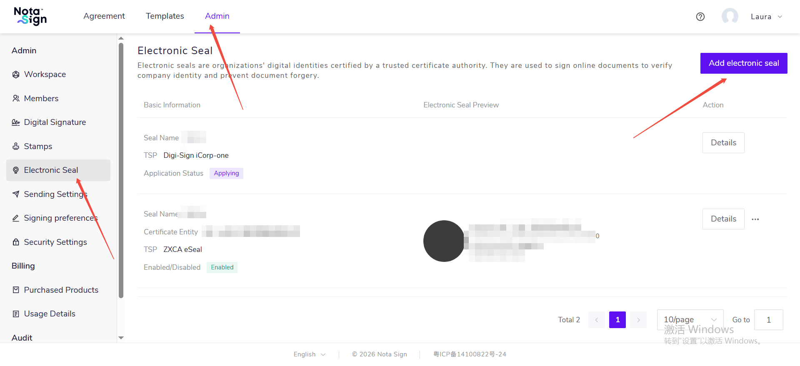Viewport: 800px width, 366px height.
Task: Open the Agreement tab
Action: (104, 16)
